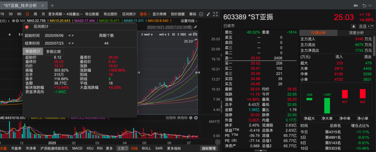
Task: Pin the date range with pushpin icon
Action: click(x=195, y=27)
